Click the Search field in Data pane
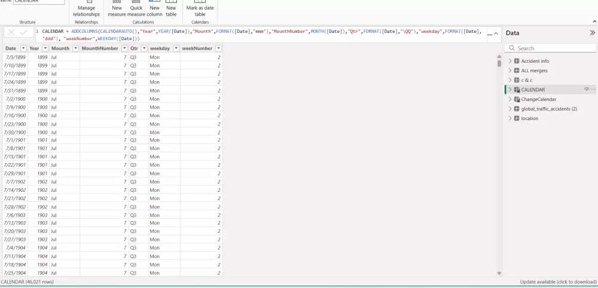The width and height of the screenshot is (598, 288). (x=550, y=48)
